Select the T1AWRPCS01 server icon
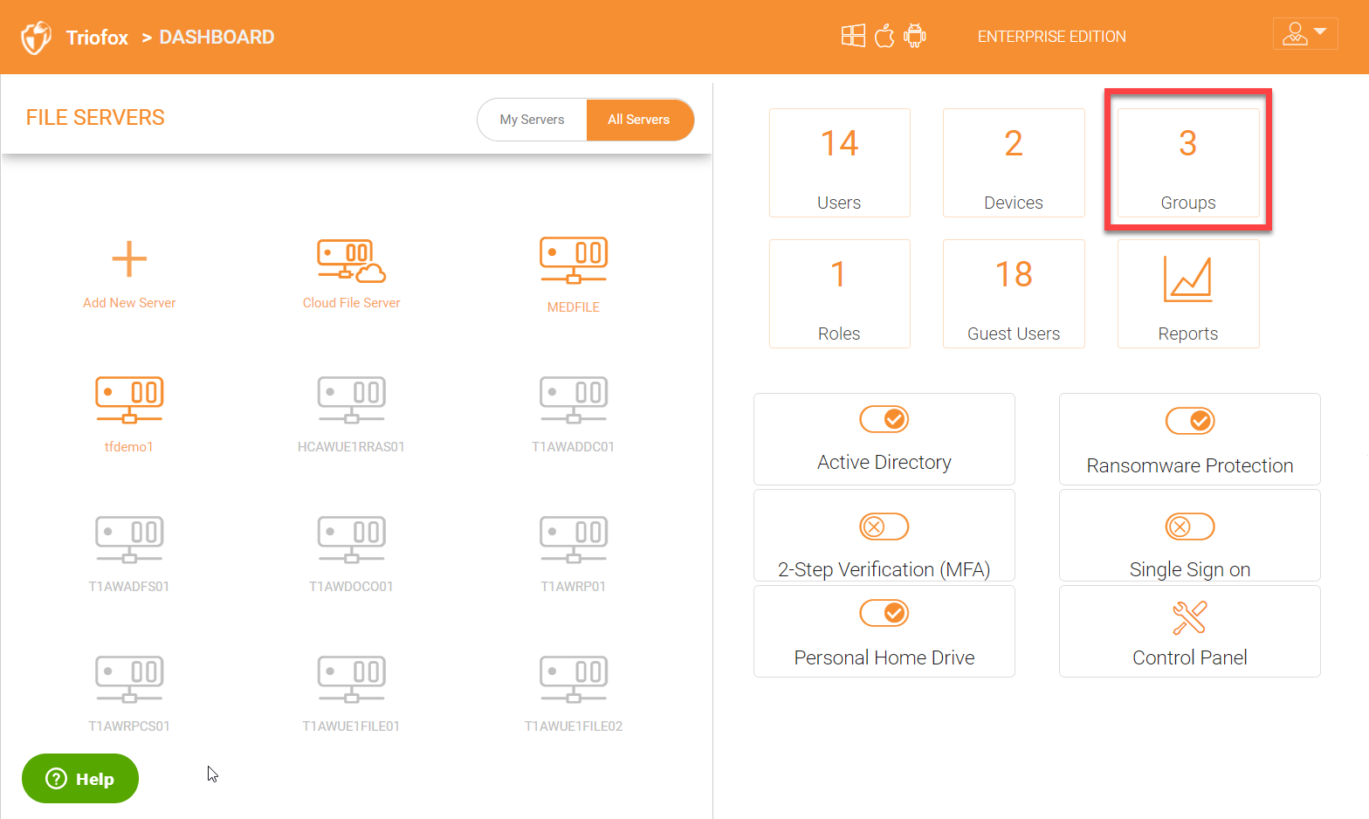Viewport: 1369px width, 819px height. (x=129, y=679)
